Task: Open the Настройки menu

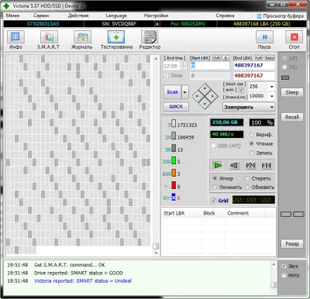Action: 156,15
